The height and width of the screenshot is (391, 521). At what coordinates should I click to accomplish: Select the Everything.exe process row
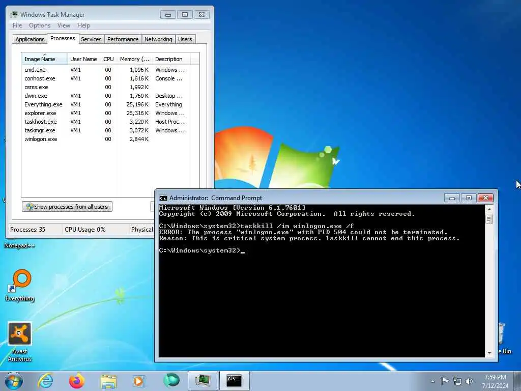[x=106, y=104]
